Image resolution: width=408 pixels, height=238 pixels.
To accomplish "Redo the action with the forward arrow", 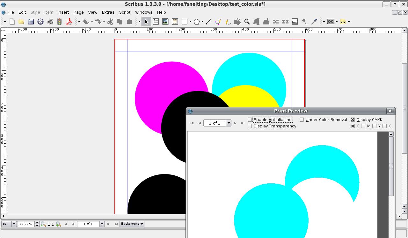I will click(x=98, y=22).
